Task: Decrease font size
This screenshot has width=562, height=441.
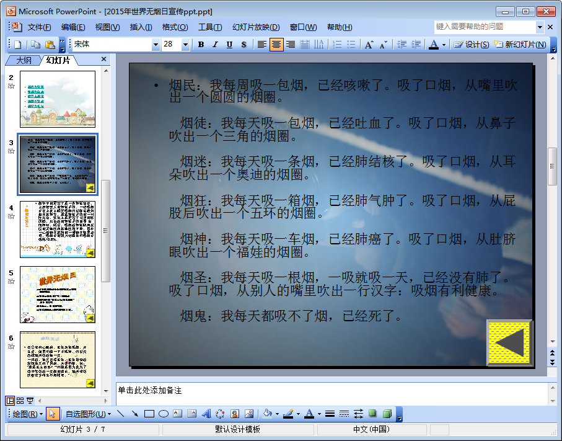Action: [x=383, y=45]
